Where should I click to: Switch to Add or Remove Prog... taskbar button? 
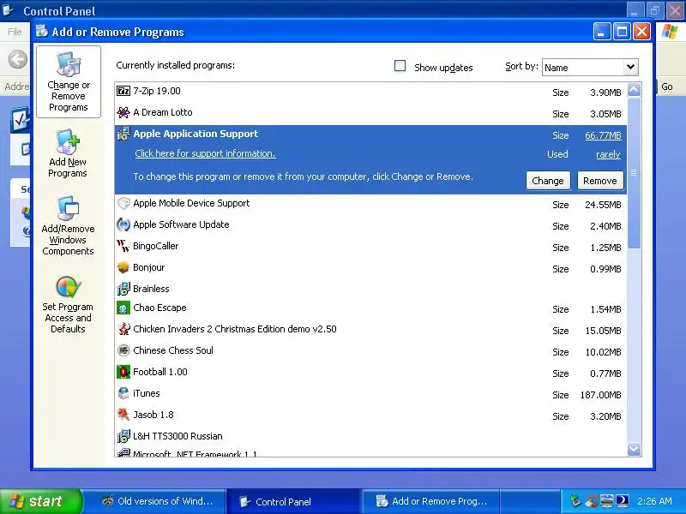click(432, 501)
